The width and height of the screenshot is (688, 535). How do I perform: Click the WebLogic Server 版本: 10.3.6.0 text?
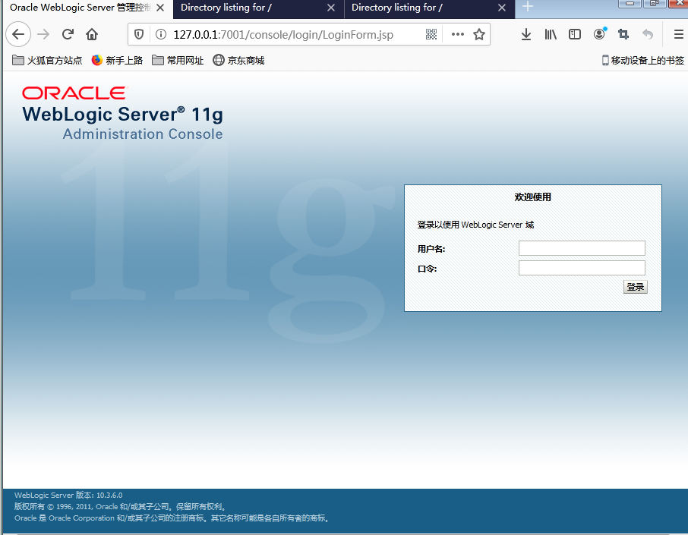pos(68,495)
